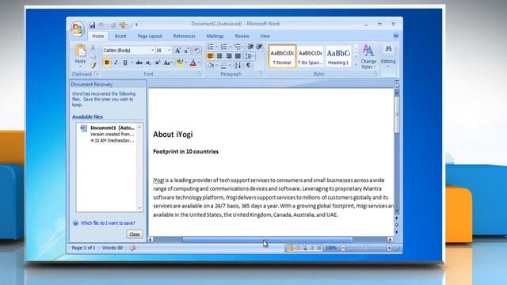Open Microsoft Office Word Help icon
Screen dimensions: 507x285
click(396, 36)
